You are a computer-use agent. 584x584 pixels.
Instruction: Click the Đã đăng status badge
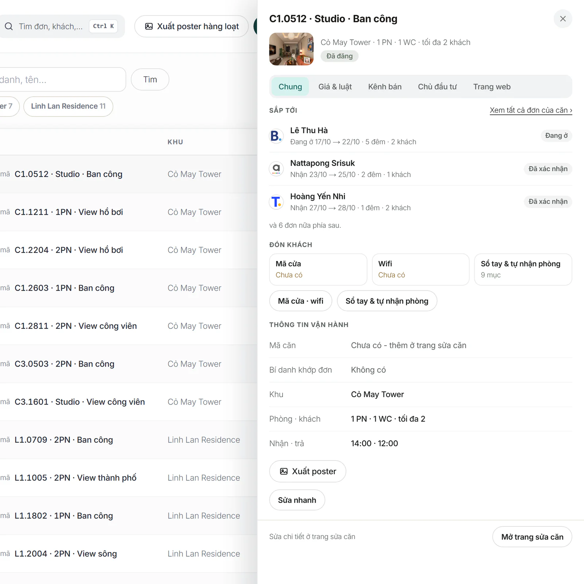click(x=339, y=56)
